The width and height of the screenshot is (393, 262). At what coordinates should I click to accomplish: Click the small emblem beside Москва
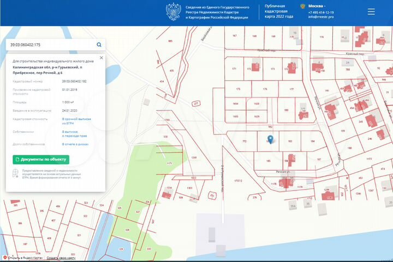coord(302,6)
